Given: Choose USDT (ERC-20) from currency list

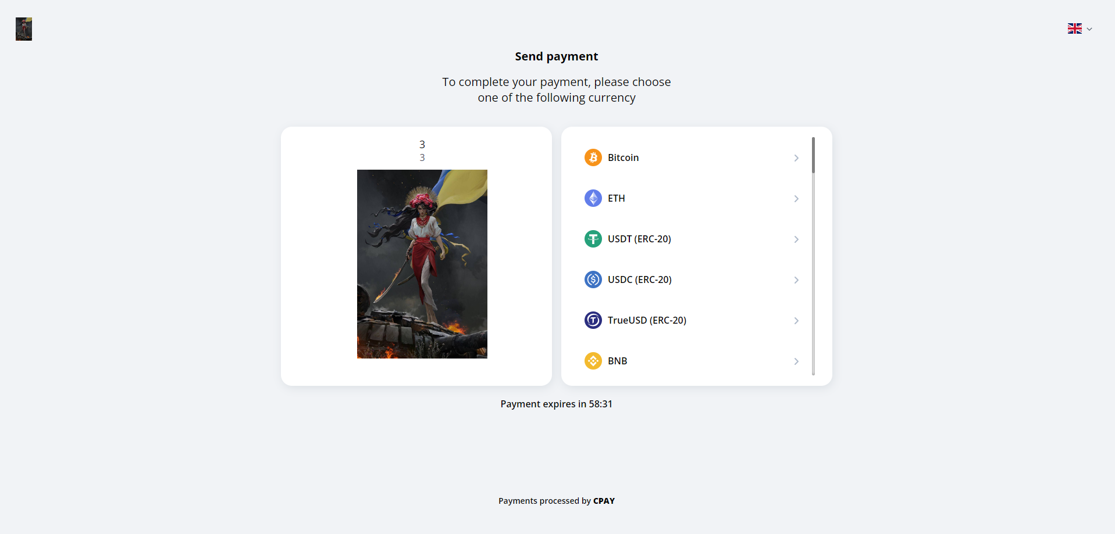Looking at the screenshot, I should [639, 239].
